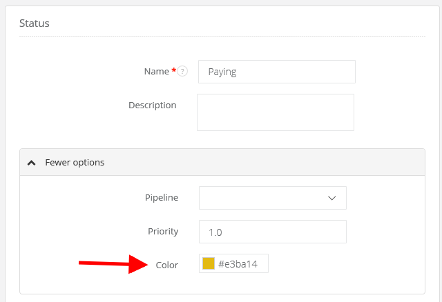Click the dotted divider line under Status
Viewport: 442px width, 302px height.
(221, 37)
